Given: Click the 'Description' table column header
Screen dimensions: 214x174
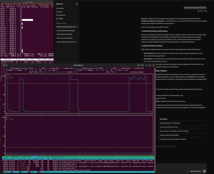Looking at the screenshot, I should [163, 119].
